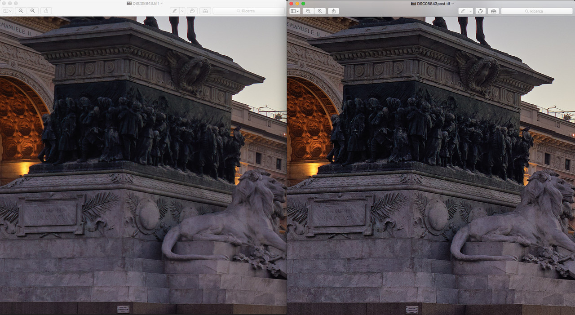Viewport: 575px width, 315px height.
Task: Open sidebar view menu in DSC08843post.tif window
Action: (x=295, y=11)
